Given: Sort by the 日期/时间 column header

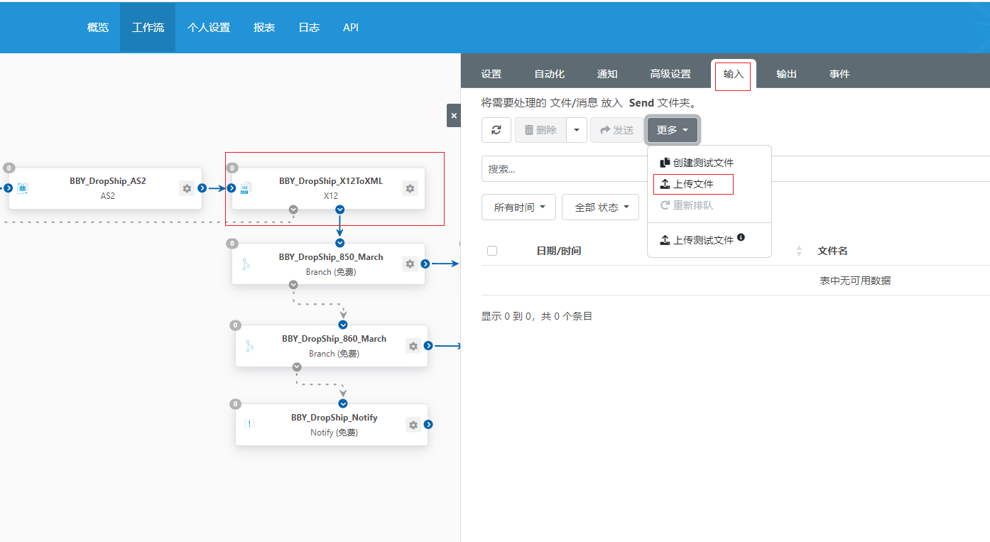Looking at the screenshot, I should pyautogui.click(x=559, y=251).
